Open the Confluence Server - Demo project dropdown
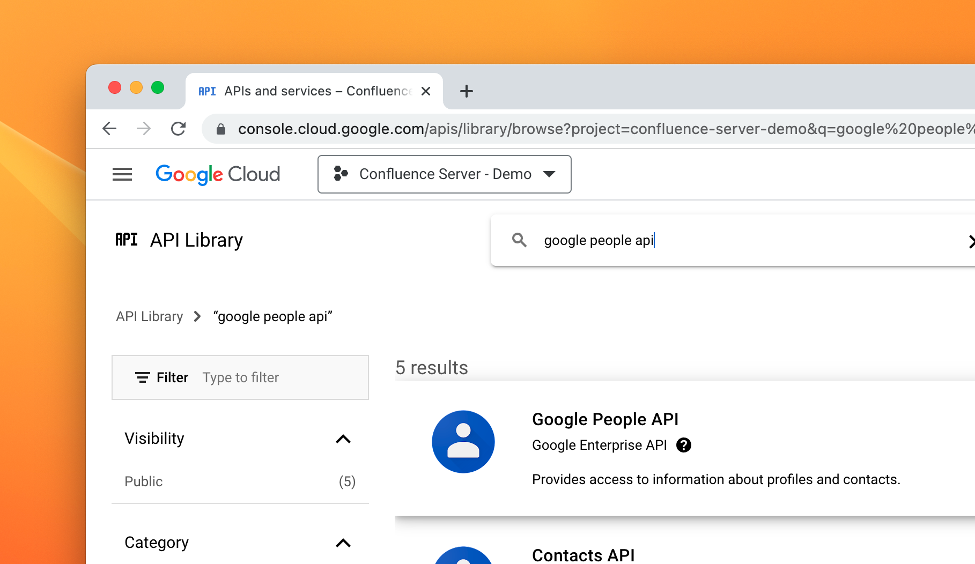 point(444,174)
